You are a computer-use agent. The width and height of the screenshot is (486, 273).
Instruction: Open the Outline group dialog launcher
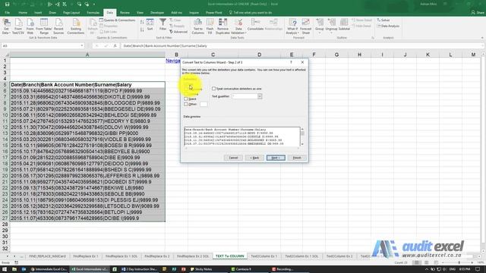373,38
